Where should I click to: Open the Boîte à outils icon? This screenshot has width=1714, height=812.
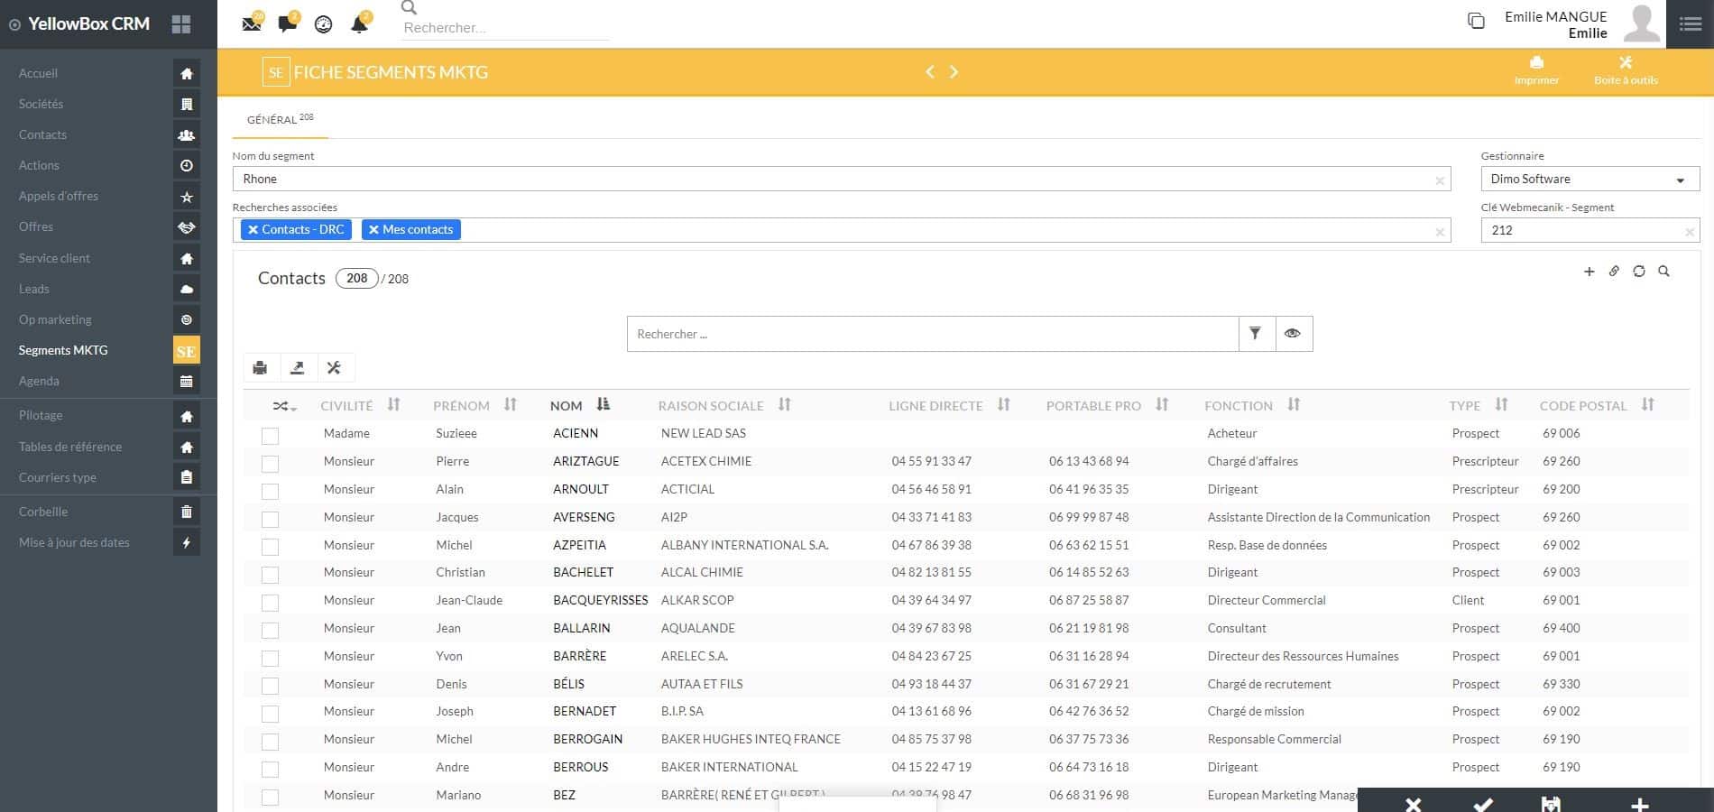(x=1625, y=63)
